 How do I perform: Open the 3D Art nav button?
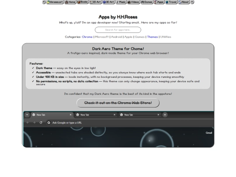pos(109,2)
